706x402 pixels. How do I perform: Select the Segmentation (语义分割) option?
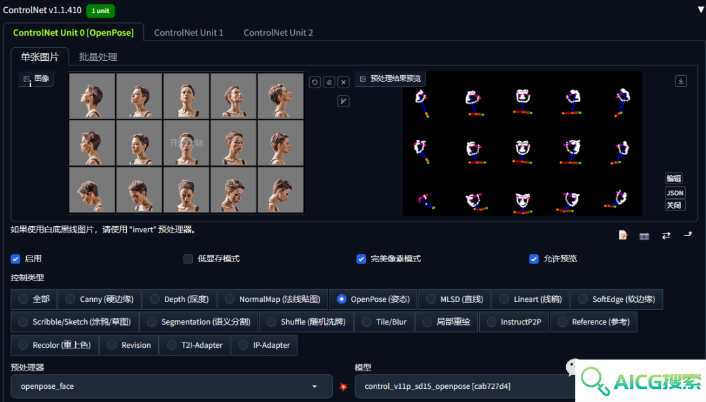point(199,322)
